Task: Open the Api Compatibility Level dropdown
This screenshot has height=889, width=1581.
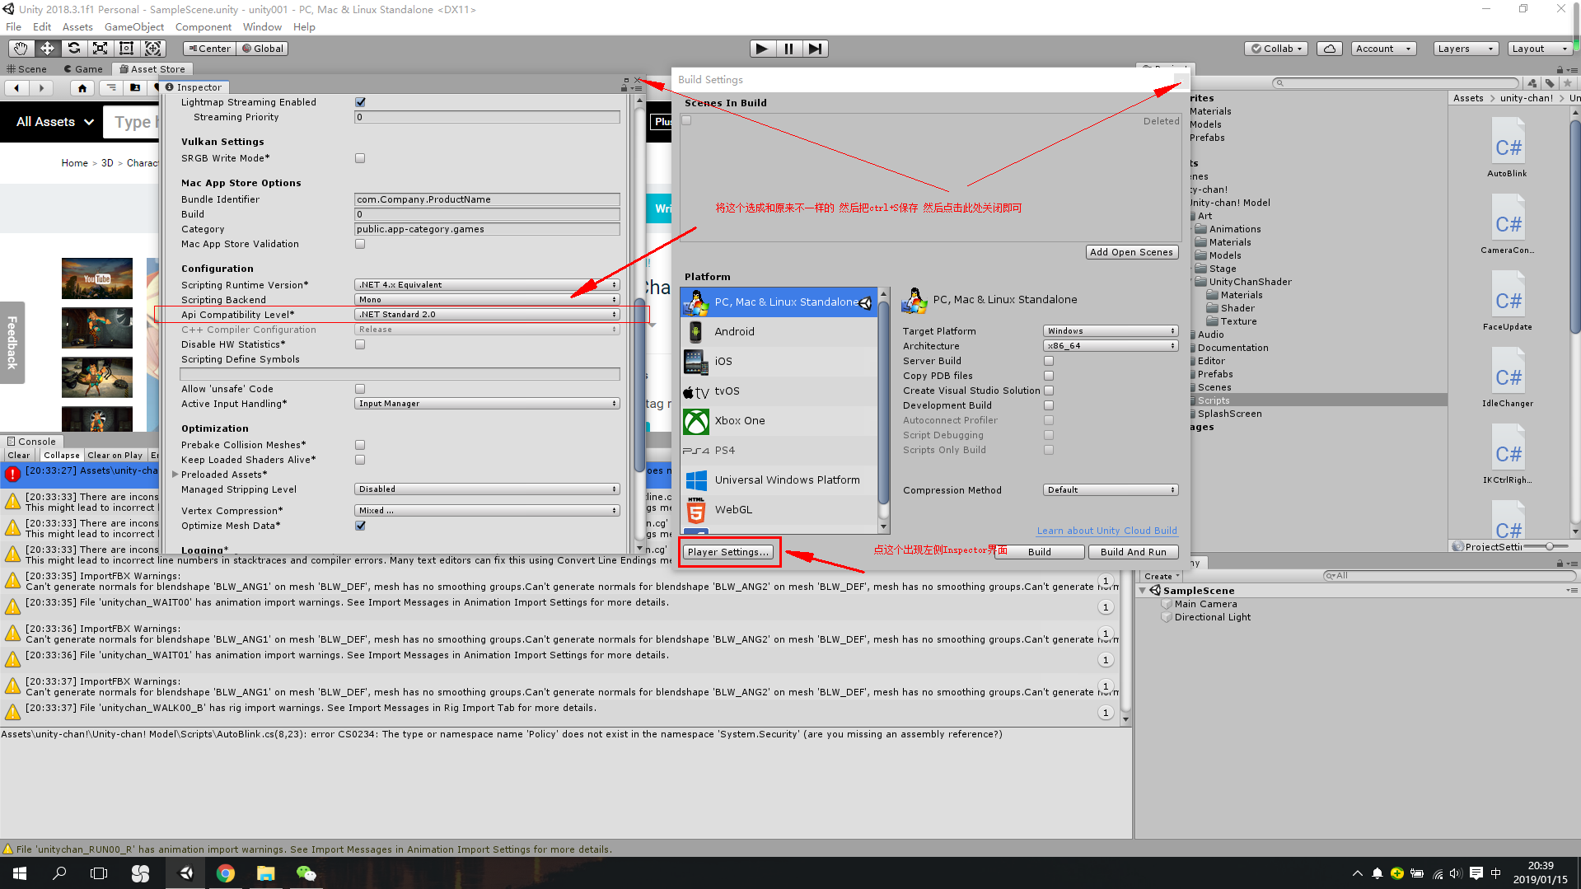Action: (487, 314)
